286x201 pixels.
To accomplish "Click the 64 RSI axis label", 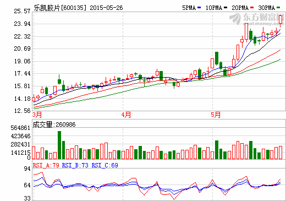I will [x=27, y=185].
